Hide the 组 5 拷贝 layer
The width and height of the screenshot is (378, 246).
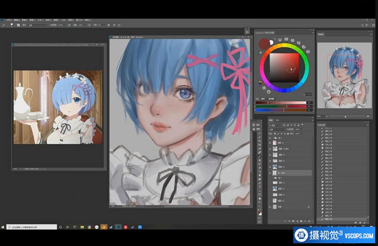pos(270,173)
